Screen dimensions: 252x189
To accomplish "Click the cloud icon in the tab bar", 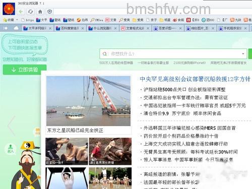I will pyautogui.click(x=16, y=28).
